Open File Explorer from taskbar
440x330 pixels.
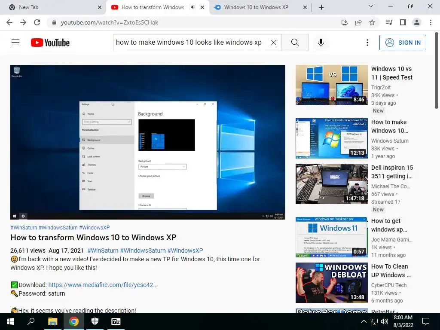[x=52, y=321]
